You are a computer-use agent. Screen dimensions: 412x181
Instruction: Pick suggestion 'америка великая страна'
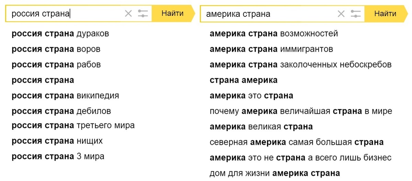tap(261, 127)
